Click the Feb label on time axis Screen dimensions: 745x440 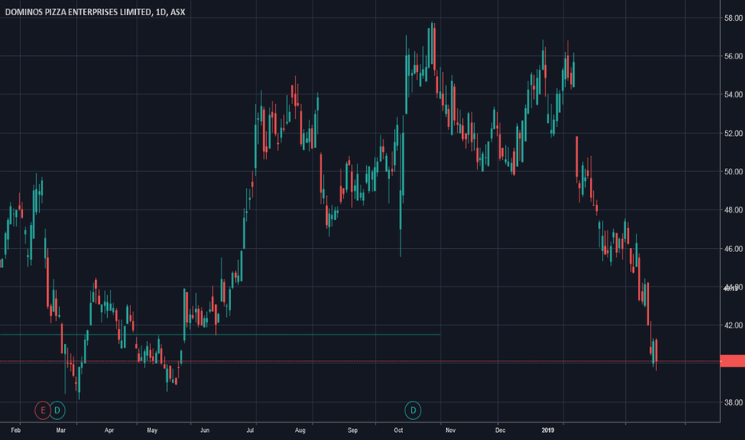point(16,430)
